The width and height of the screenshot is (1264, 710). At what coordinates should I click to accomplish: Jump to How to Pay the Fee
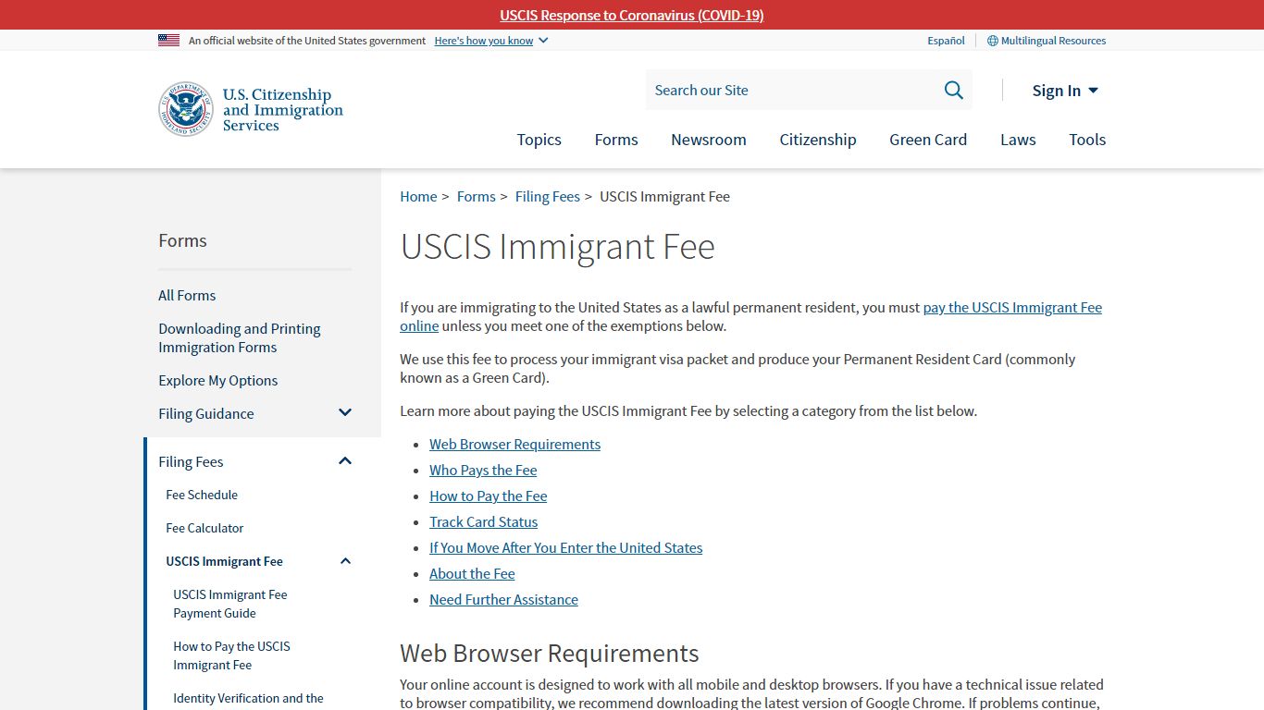click(488, 496)
